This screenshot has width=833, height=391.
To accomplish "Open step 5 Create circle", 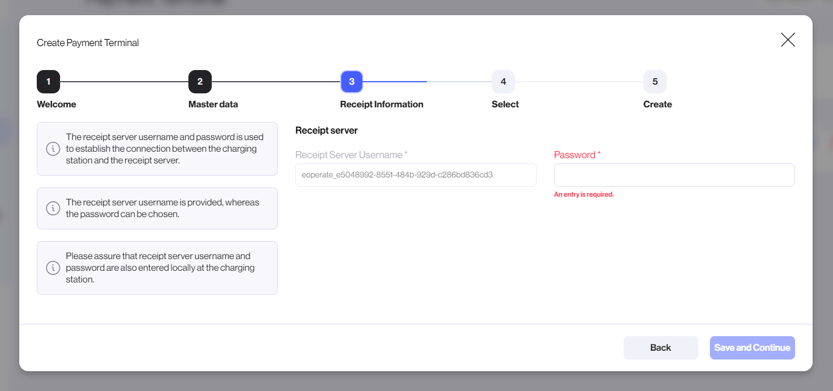I will (655, 82).
